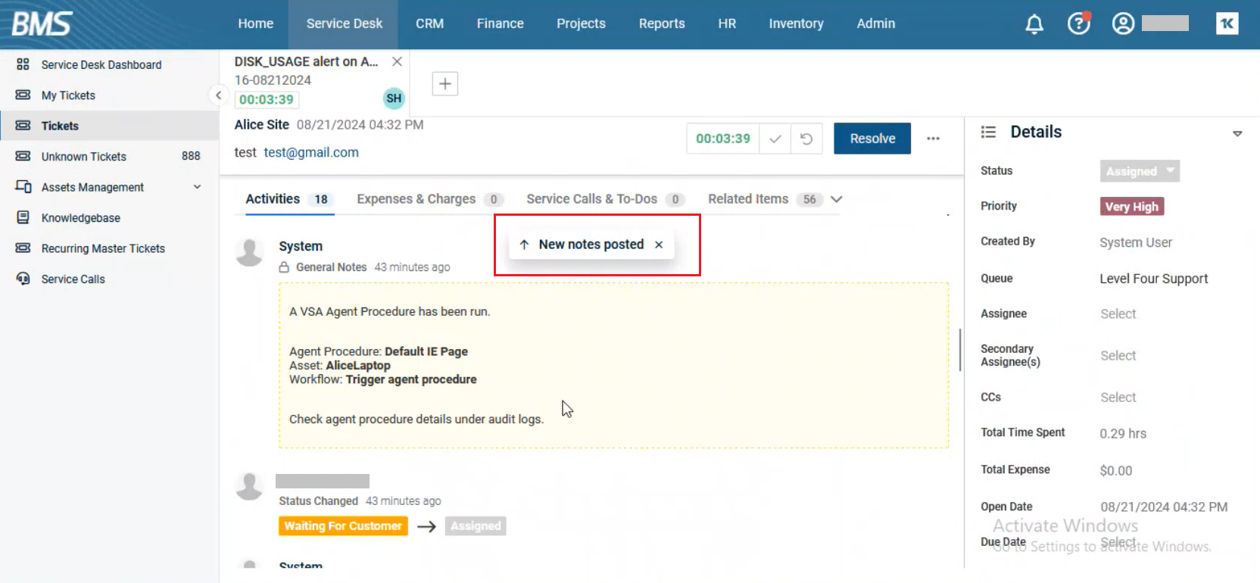This screenshot has width=1260, height=583.
Task: Close the DISK_USAGE alert ticket tab
Action: [397, 61]
